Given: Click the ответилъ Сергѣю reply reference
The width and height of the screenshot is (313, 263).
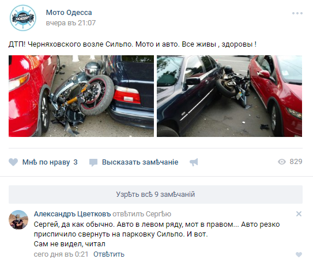Looking at the screenshot, I should (142, 214).
